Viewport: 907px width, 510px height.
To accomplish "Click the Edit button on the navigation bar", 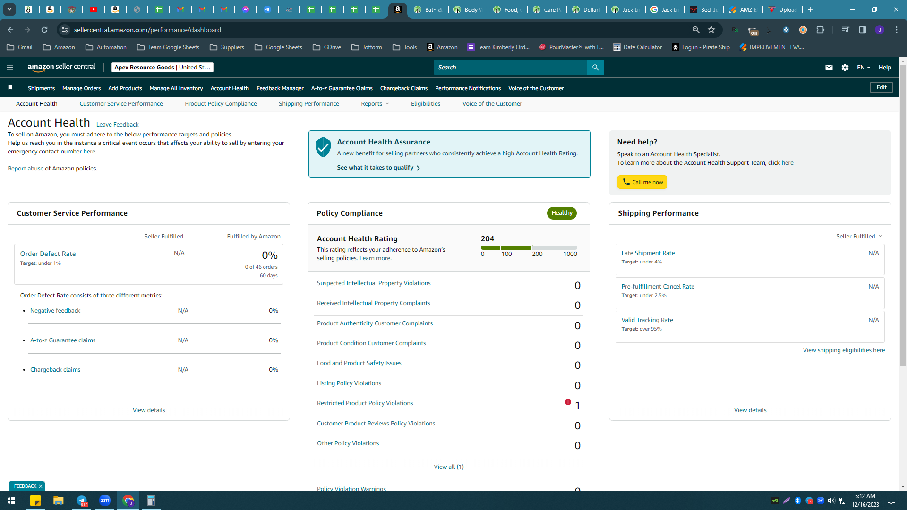I will click(x=881, y=87).
